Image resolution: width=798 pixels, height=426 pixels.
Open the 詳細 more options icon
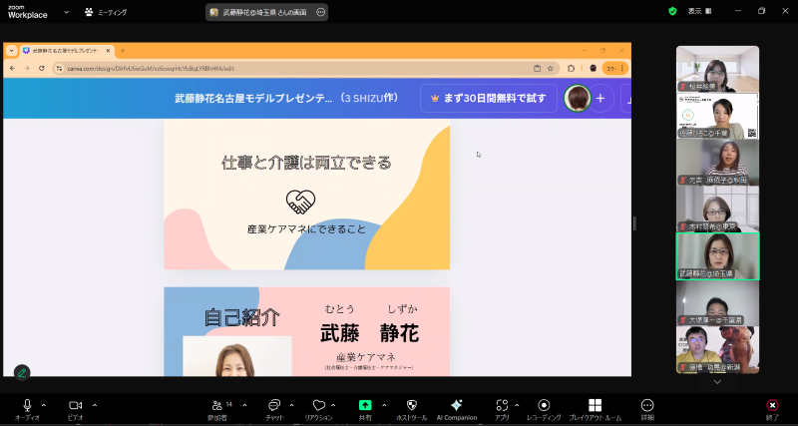click(x=647, y=405)
